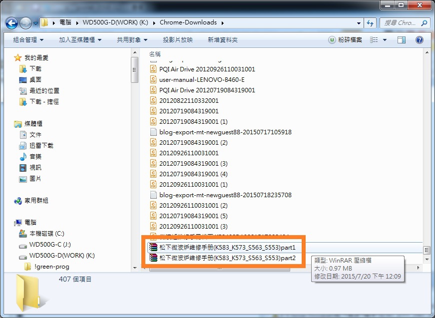The width and height of the screenshot is (435, 318).
Task: Open 桌面 in the navigation pane
Action: click(x=35, y=79)
